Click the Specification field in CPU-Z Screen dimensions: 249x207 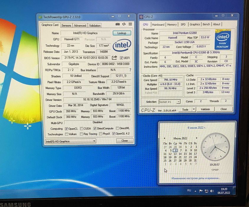[x=196, y=53]
